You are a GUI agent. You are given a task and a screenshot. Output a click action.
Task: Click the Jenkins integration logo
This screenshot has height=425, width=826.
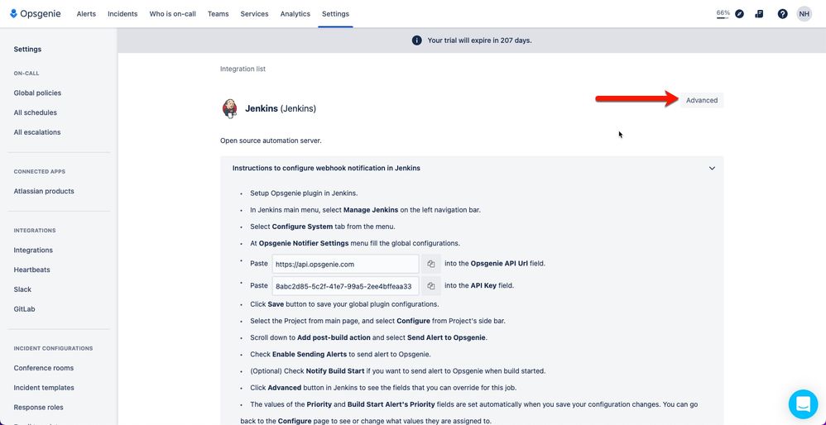click(x=229, y=108)
